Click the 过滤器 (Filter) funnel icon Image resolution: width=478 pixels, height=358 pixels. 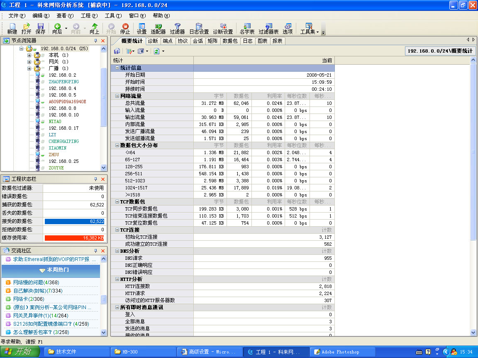point(177,28)
